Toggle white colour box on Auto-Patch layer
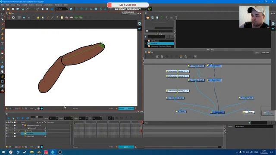This screenshot has width=276, height=155. (x=15, y=133)
